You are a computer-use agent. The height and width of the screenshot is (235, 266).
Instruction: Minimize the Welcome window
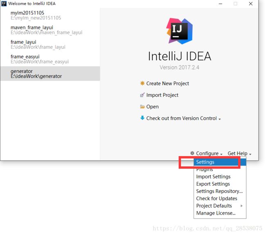point(220,4)
